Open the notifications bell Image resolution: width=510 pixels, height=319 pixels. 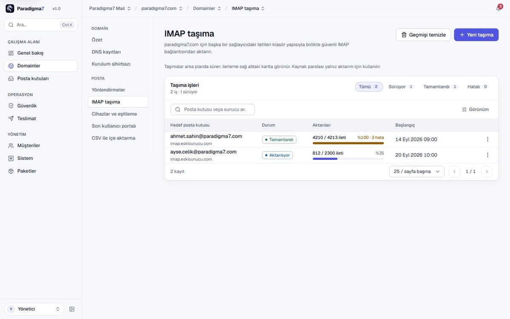tap(499, 8)
